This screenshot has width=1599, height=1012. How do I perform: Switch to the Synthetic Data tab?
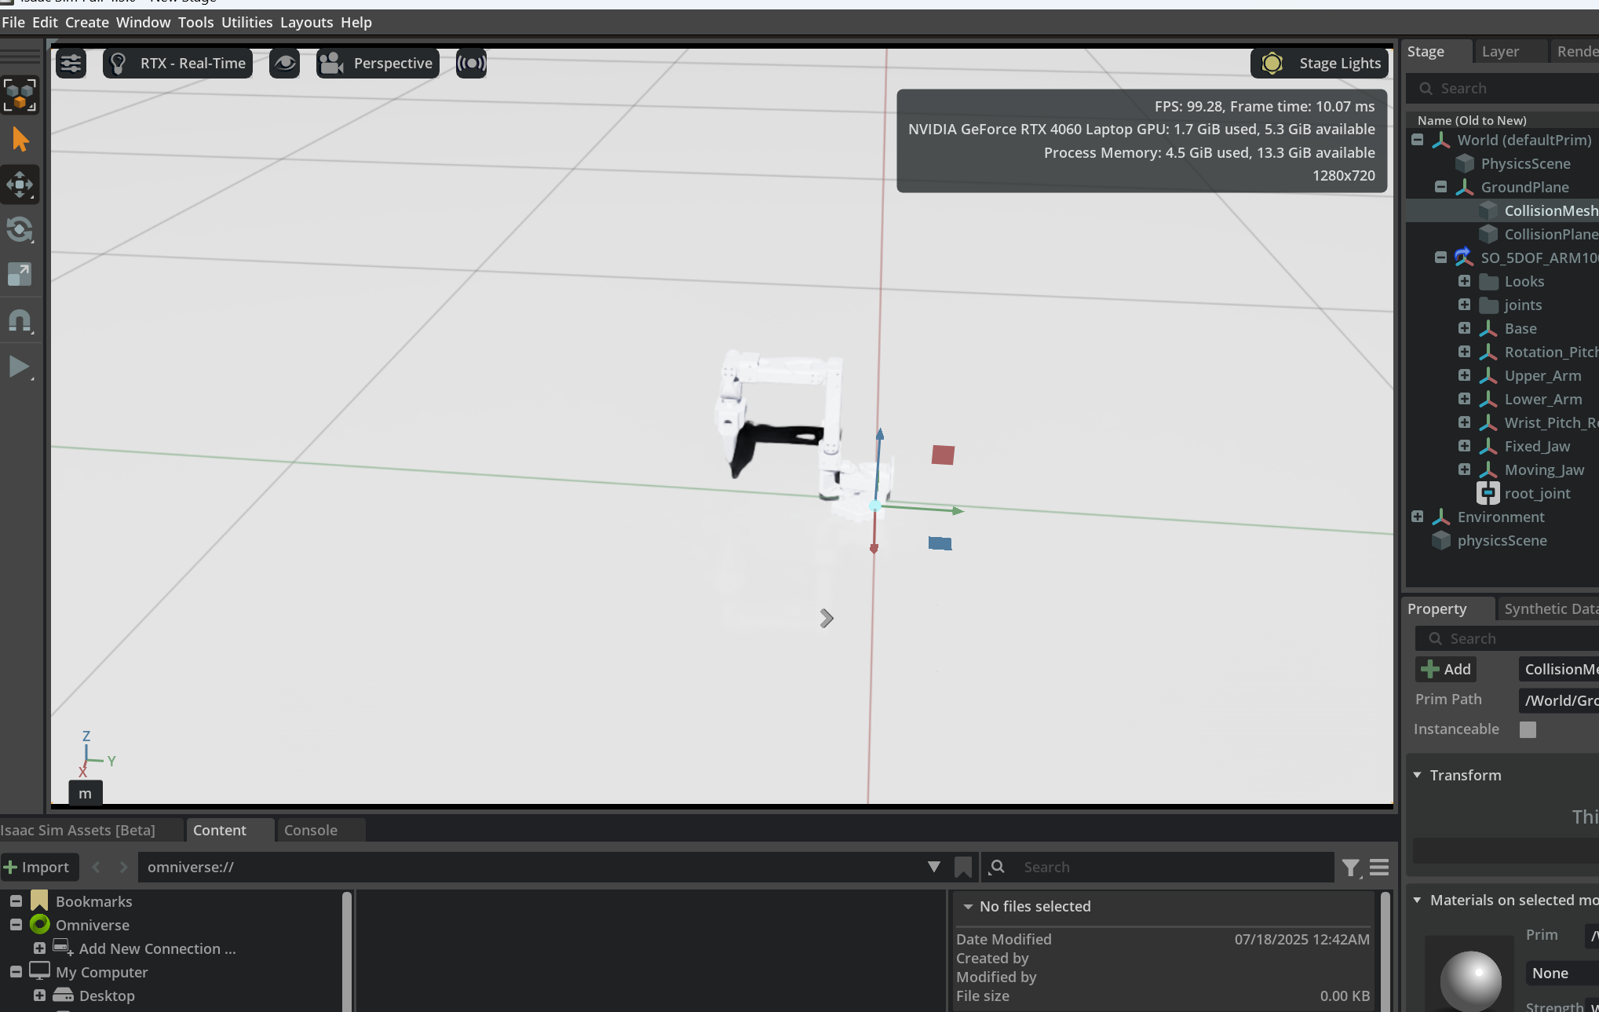click(1550, 608)
